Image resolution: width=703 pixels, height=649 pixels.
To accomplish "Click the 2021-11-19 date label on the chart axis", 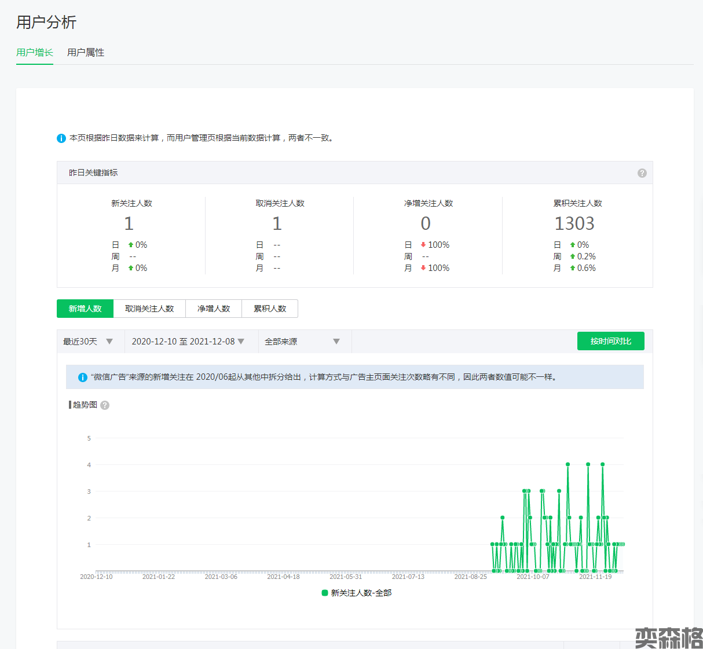I will [595, 577].
